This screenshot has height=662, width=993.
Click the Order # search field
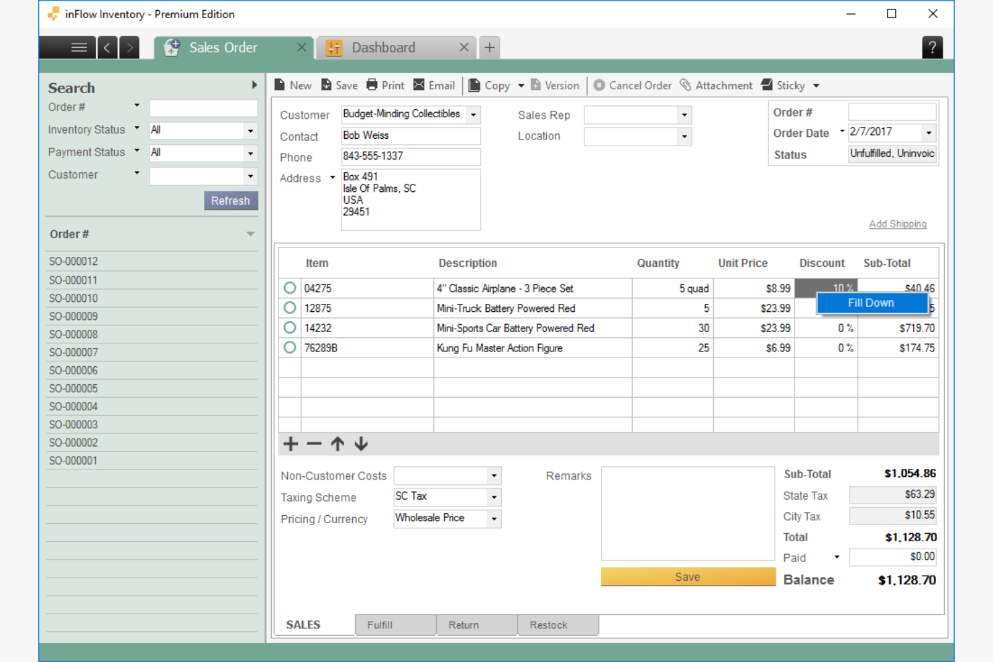(x=203, y=108)
